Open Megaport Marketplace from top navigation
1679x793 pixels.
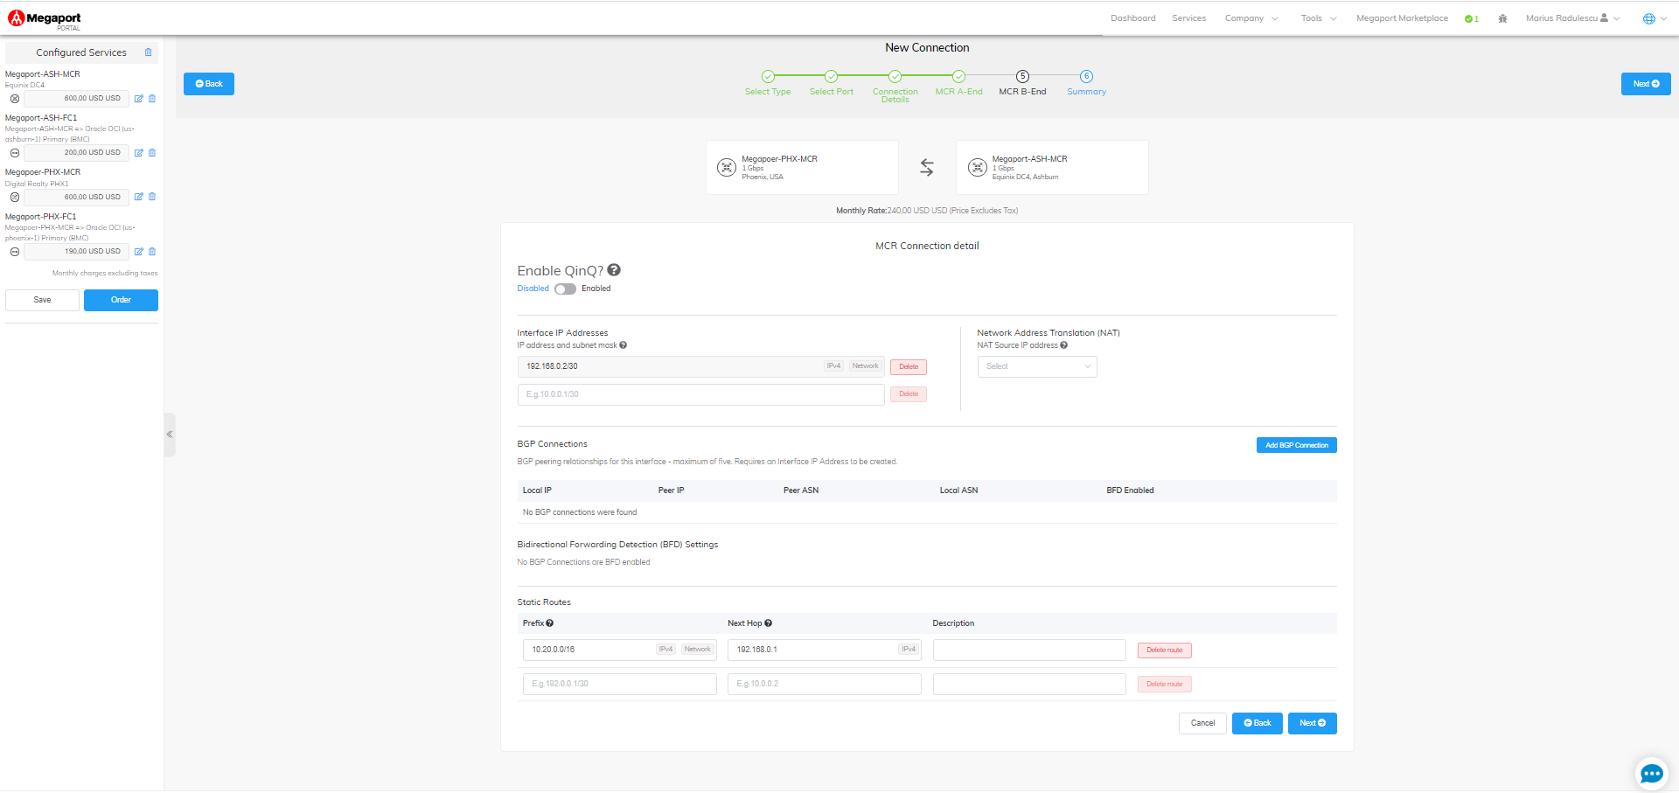1402,18
